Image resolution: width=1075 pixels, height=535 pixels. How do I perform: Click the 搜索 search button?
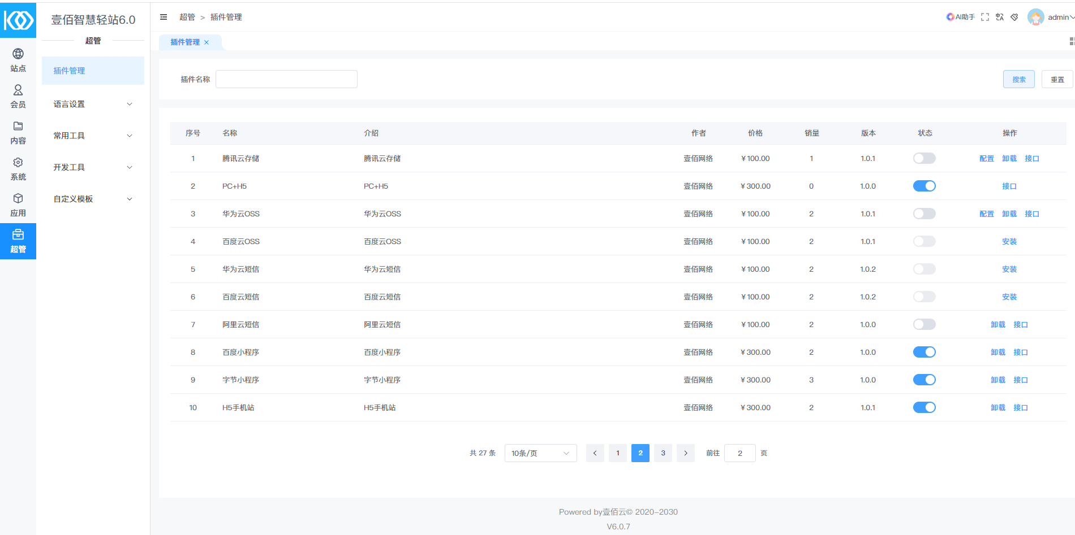click(1018, 79)
